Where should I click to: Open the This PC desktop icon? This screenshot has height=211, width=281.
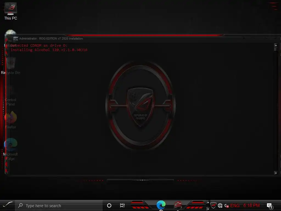(x=11, y=11)
